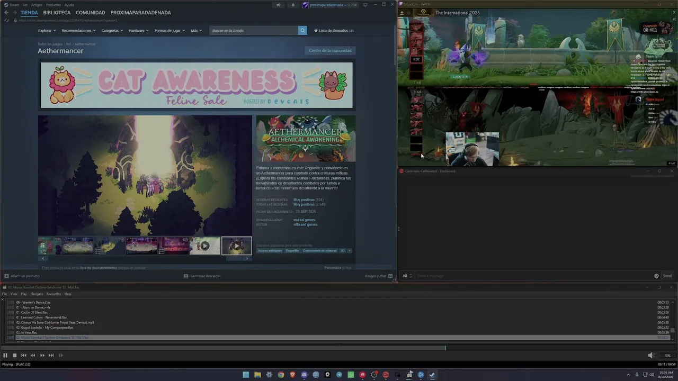The width and height of the screenshot is (678, 381).
Task: Open the TIENDA tab
Action: click(29, 13)
